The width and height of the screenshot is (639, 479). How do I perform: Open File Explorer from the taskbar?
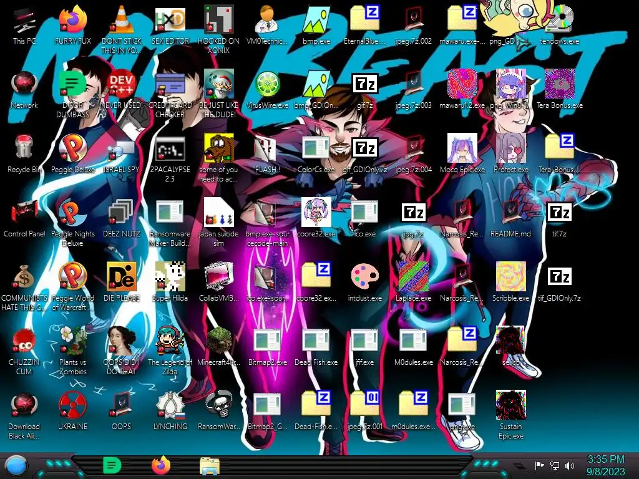[x=210, y=466]
